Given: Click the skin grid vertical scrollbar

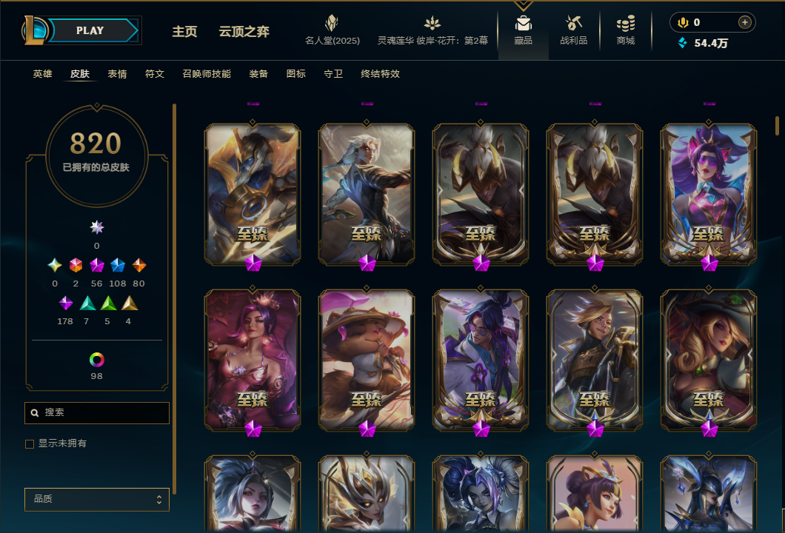Looking at the screenshot, I should tap(777, 126).
